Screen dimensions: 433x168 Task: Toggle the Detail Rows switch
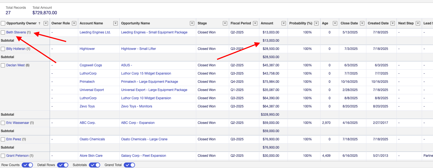[x=63, y=165]
